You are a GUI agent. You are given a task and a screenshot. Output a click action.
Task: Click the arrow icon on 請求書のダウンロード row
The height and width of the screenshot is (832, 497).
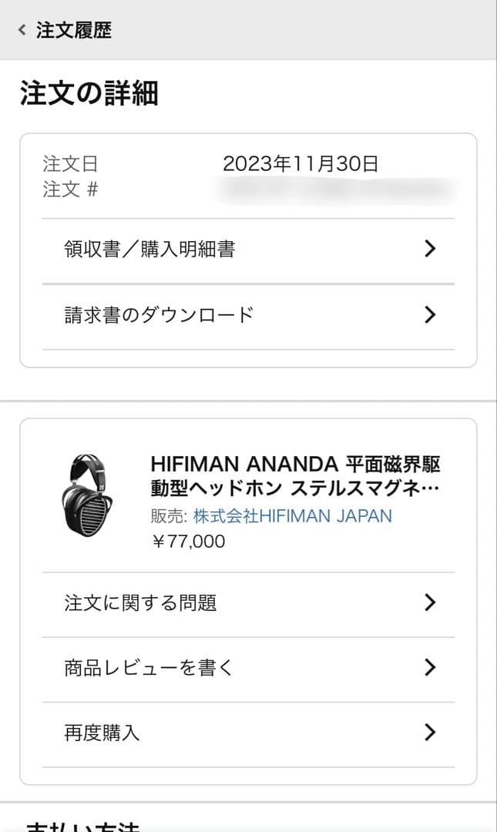pos(431,314)
